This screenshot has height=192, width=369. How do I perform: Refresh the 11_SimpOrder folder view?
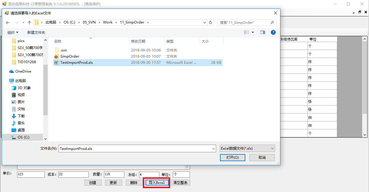point(211,22)
